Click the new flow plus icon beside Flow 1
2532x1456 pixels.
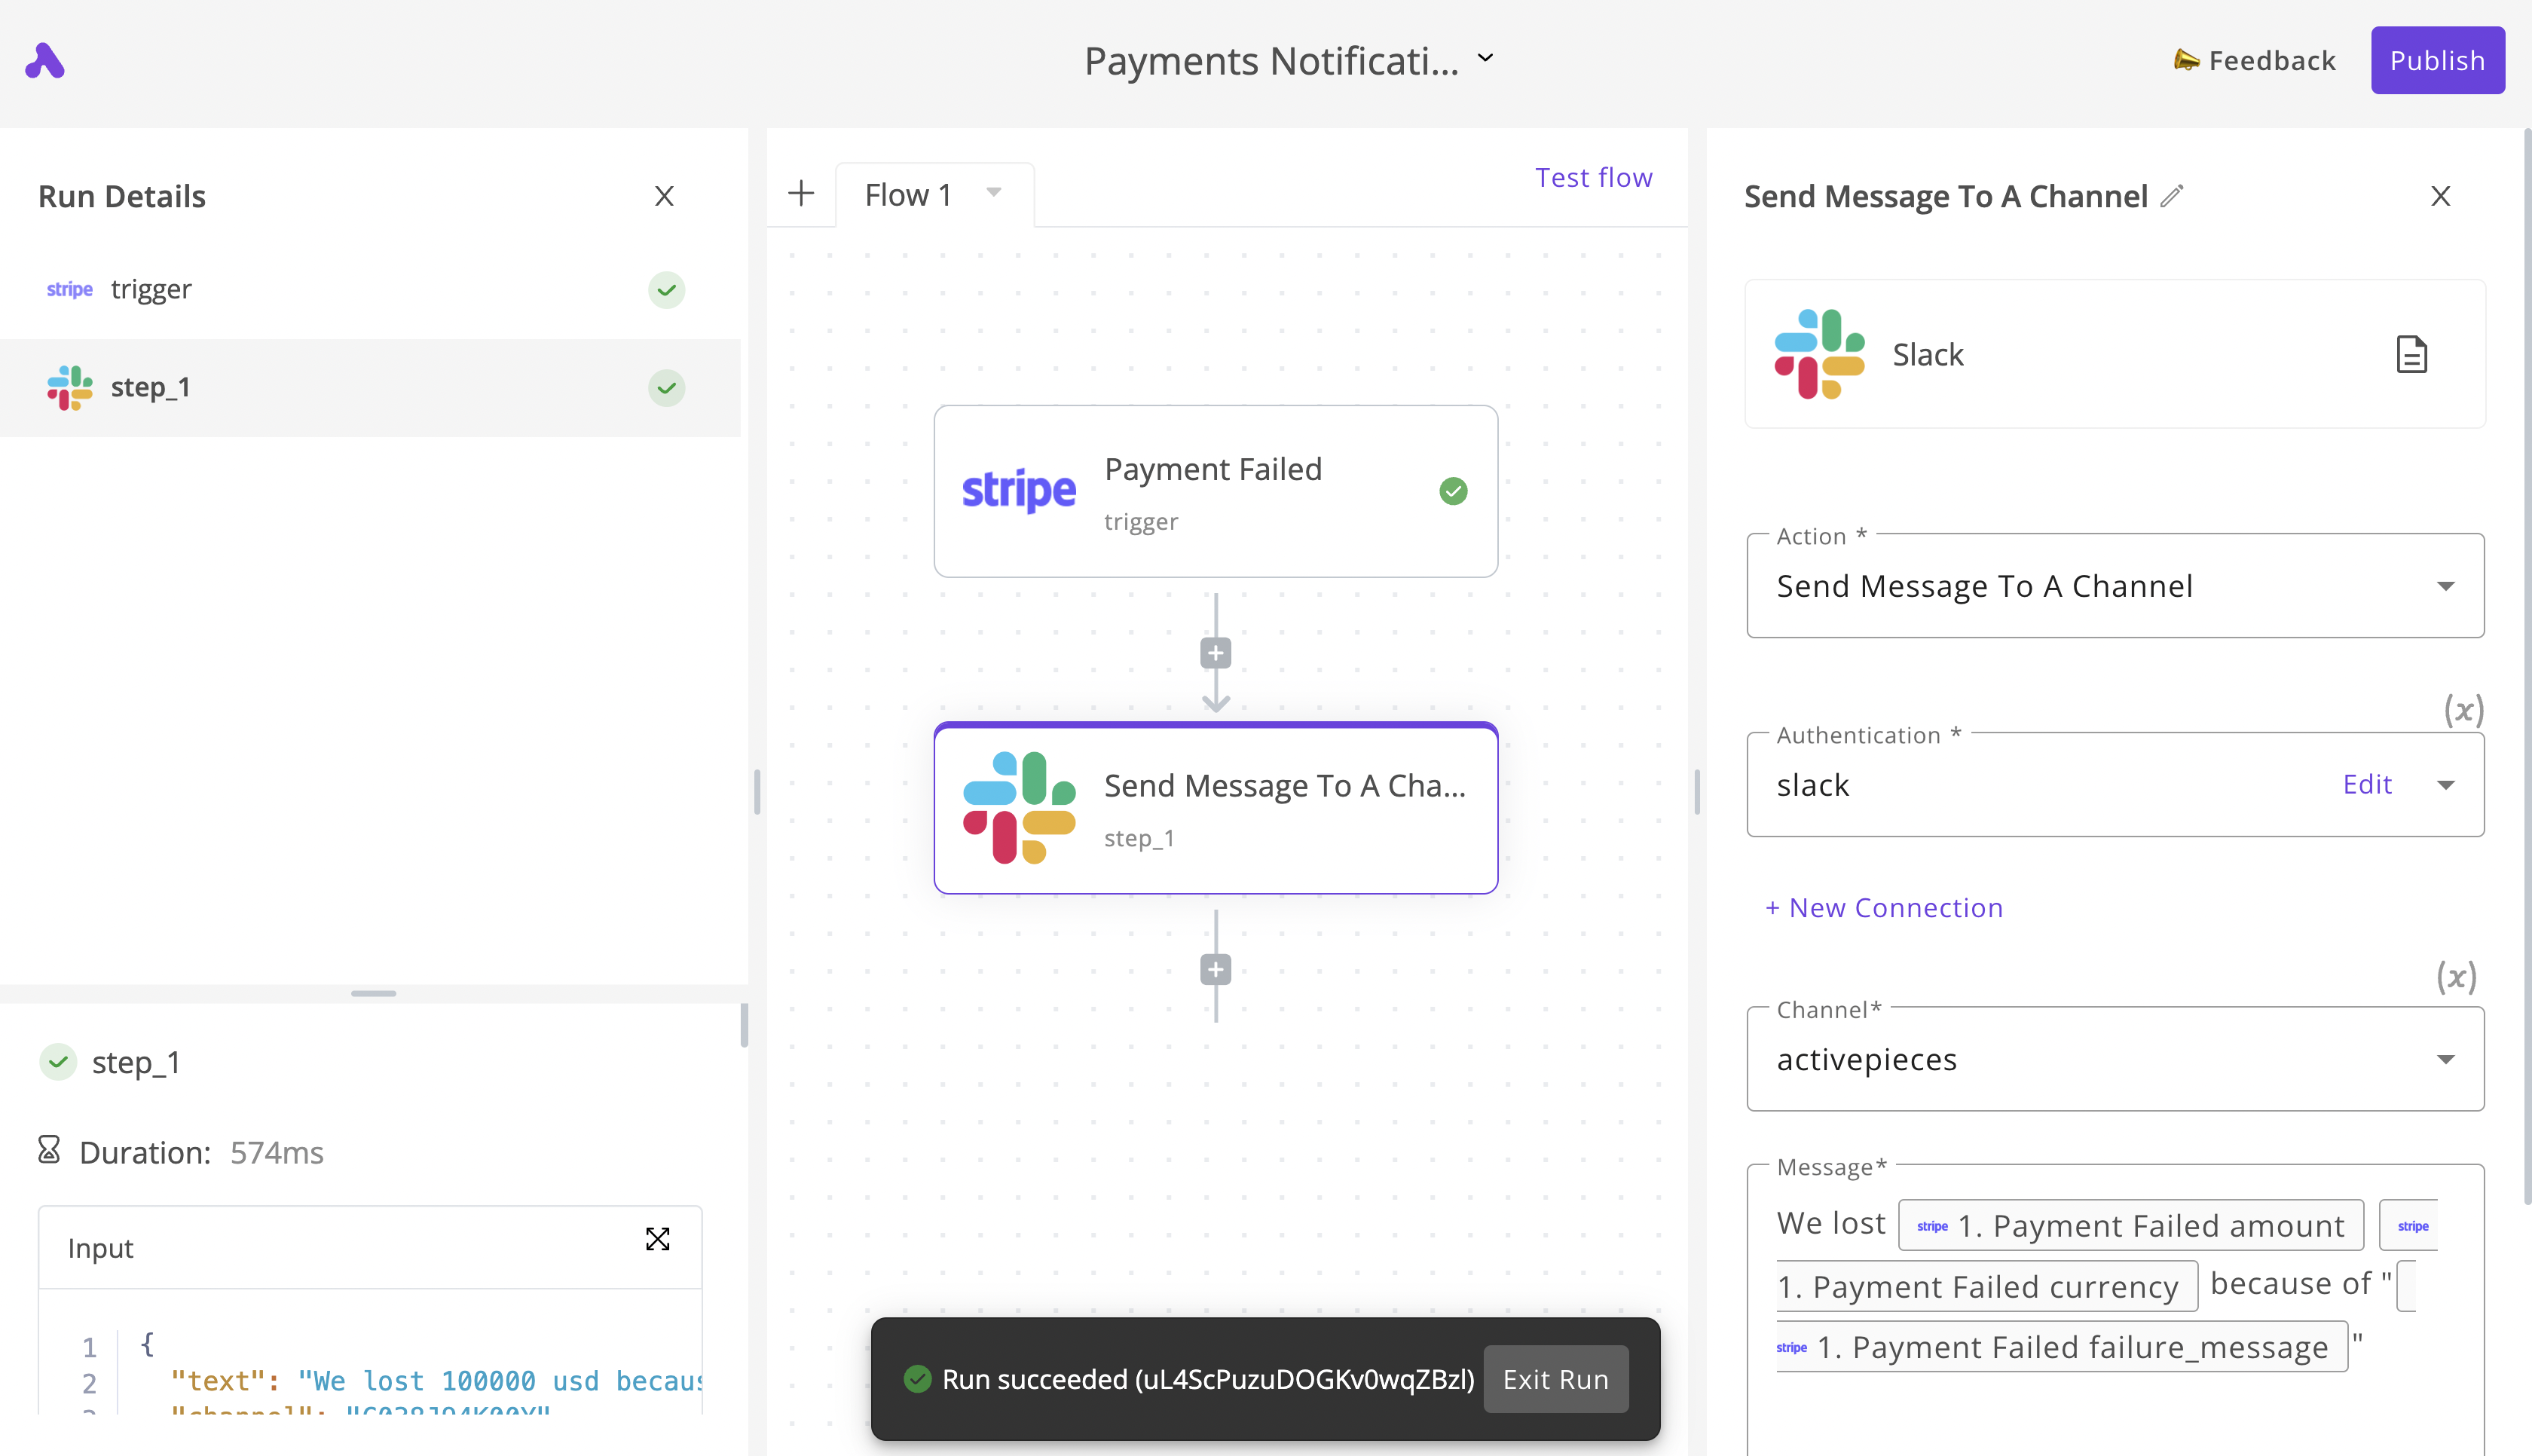801,193
